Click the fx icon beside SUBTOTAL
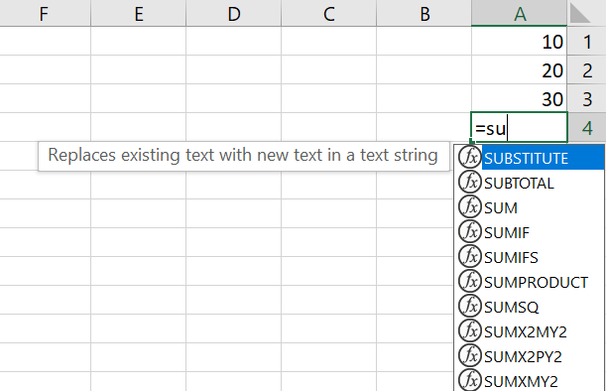 tap(469, 182)
